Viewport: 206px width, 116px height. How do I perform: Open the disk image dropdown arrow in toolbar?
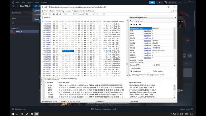pos(62,14)
